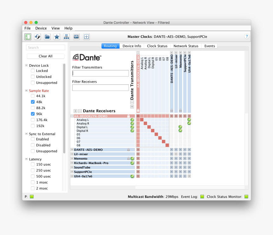
Task: Click the lock icon on DANTE-AES-DEMO receiver row
Action: click(129, 150)
